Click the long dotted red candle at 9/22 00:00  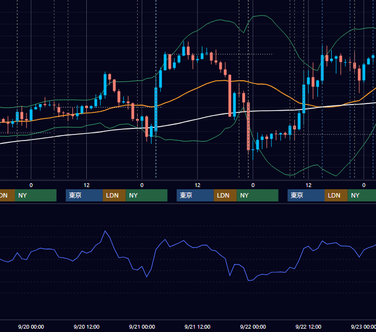[248, 126]
